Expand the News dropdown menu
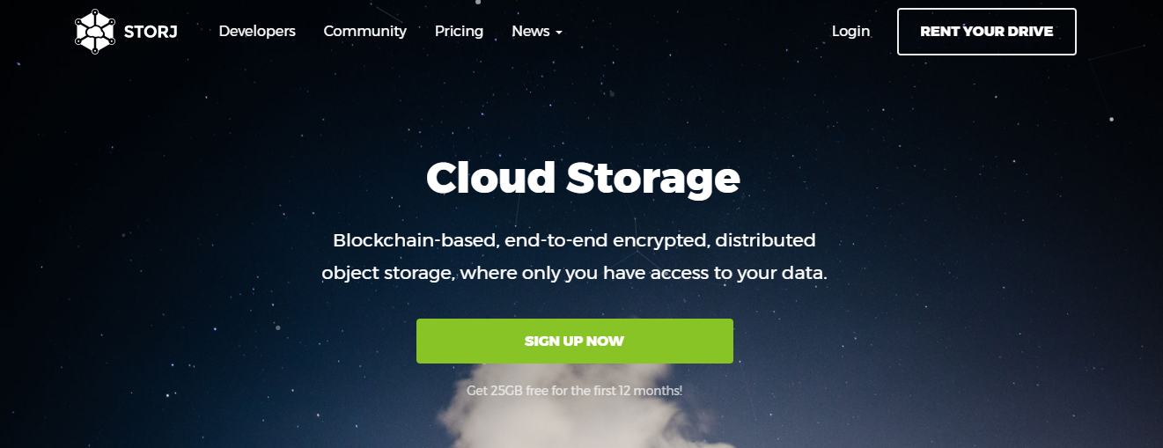Viewport: 1163px width, 448px height. click(x=537, y=31)
